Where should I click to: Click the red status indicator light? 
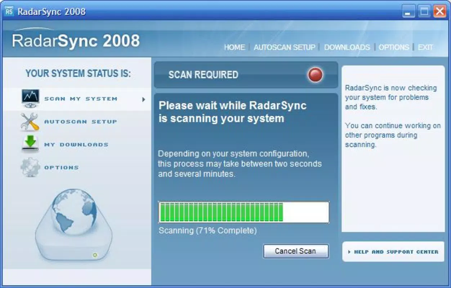pos(316,75)
